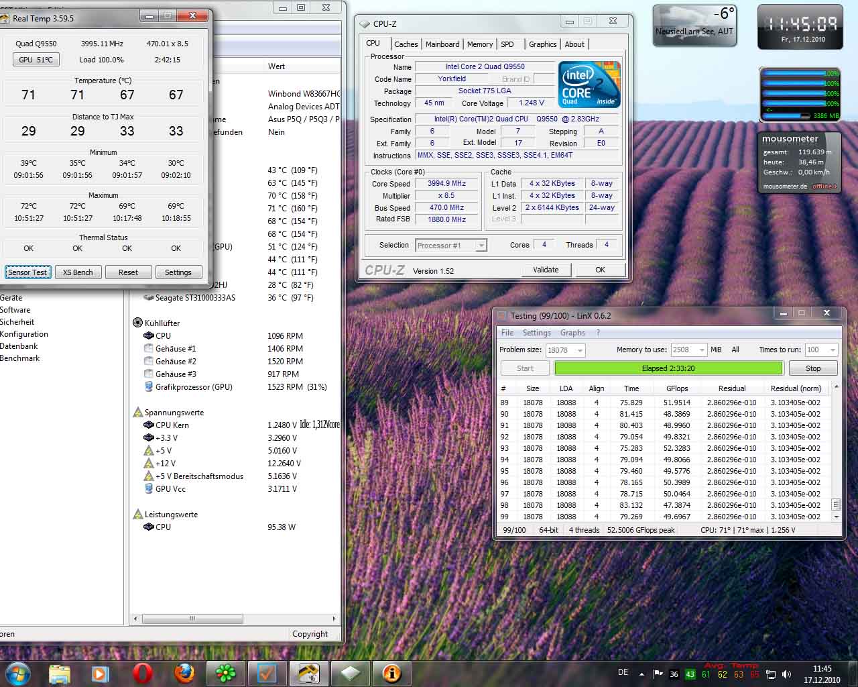The width and height of the screenshot is (858, 687).
Task: Click the Grafikprozessor (GPU) fan row icon
Action: (149, 386)
